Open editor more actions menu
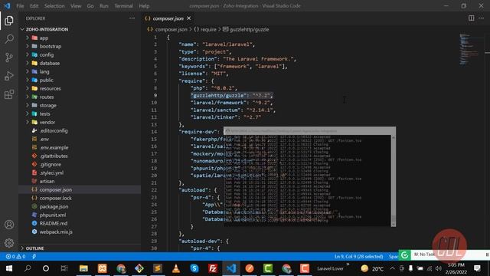 coord(482,18)
